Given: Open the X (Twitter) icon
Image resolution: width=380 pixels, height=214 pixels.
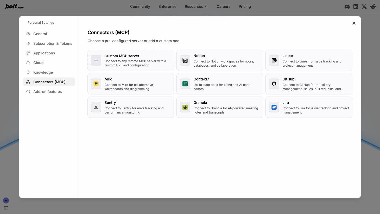Looking at the screenshot, I should (x=364, y=7).
